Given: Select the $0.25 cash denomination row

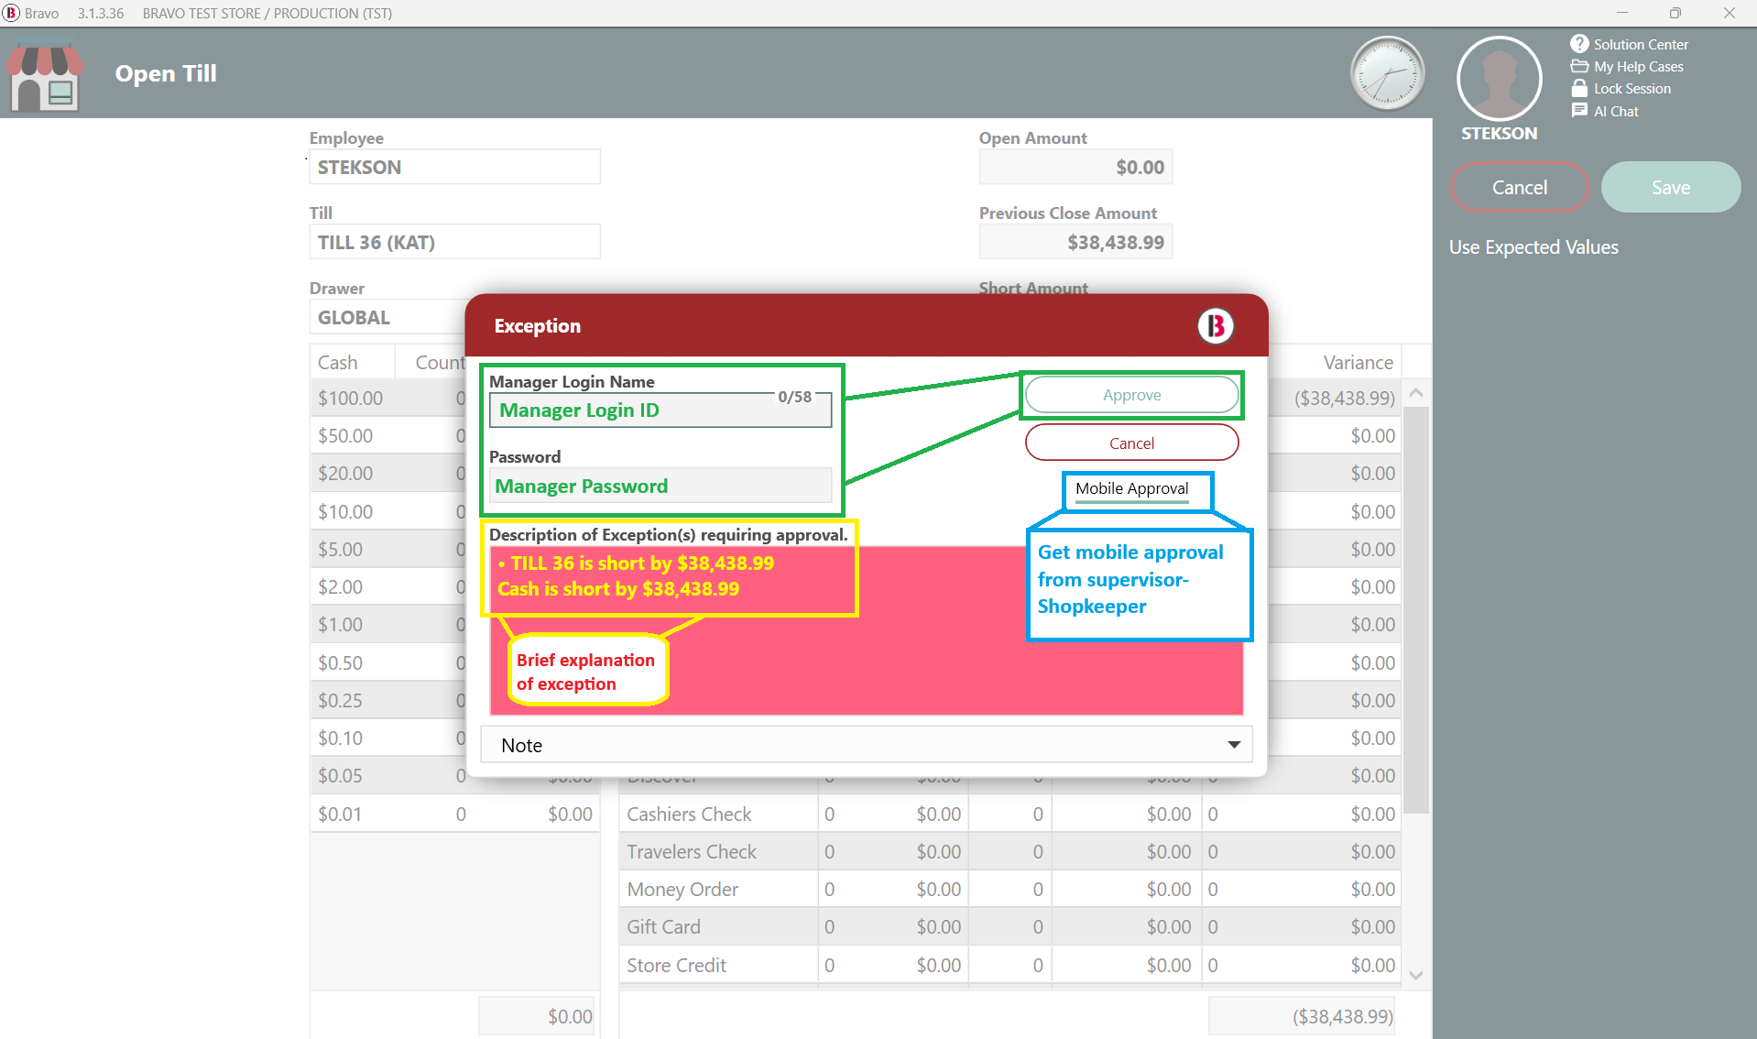Looking at the screenshot, I should pos(388,700).
